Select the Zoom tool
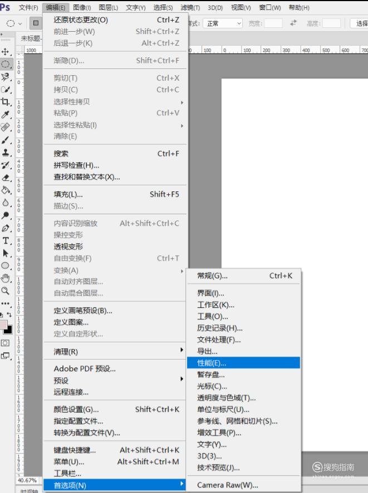The width and height of the screenshot is (368, 493). pos(6,291)
